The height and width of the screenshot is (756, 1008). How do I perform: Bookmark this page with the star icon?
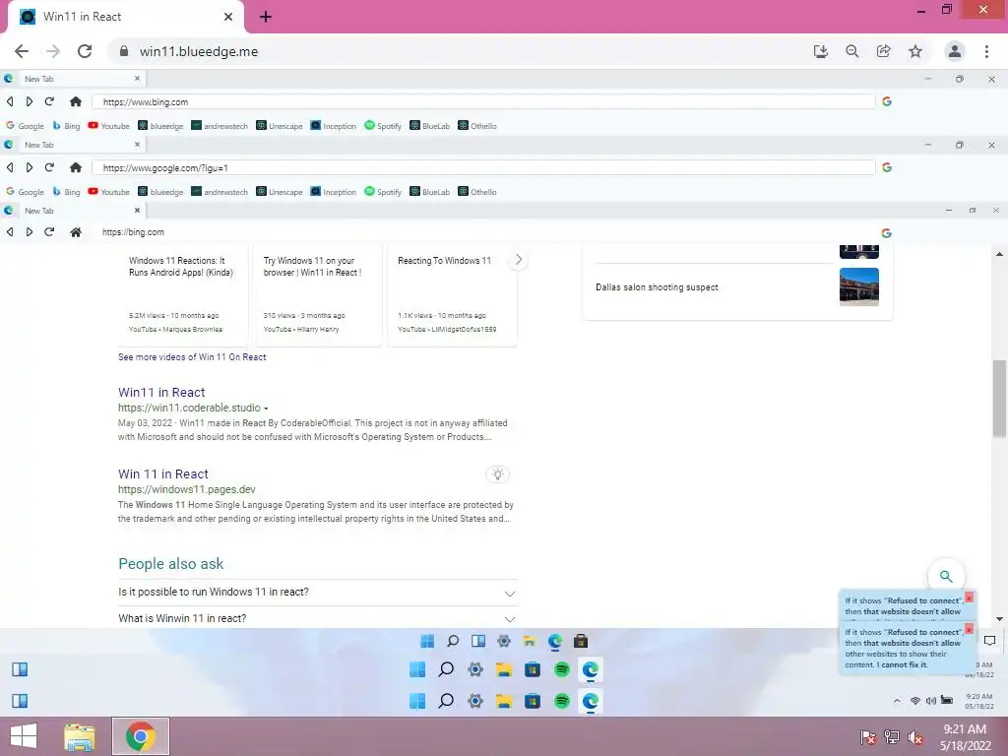915,51
